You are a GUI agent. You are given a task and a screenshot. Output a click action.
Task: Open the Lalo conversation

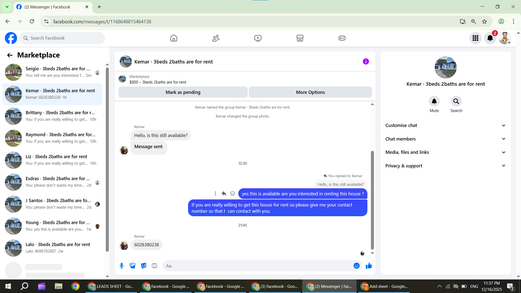(52, 248)
